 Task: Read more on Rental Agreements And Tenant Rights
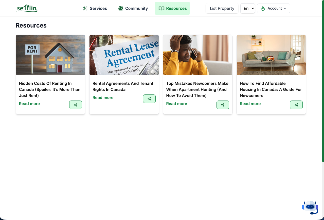[103, 97]
